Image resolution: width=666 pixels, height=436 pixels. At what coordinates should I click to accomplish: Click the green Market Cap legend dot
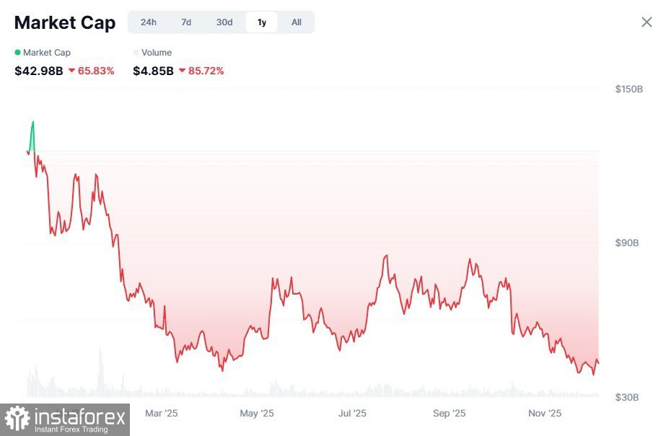18,53
